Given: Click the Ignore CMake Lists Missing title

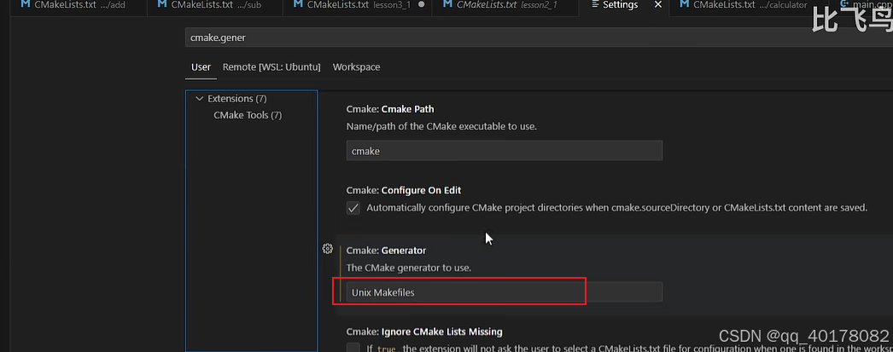Looking at the screenshot, I should coord(423,332).
